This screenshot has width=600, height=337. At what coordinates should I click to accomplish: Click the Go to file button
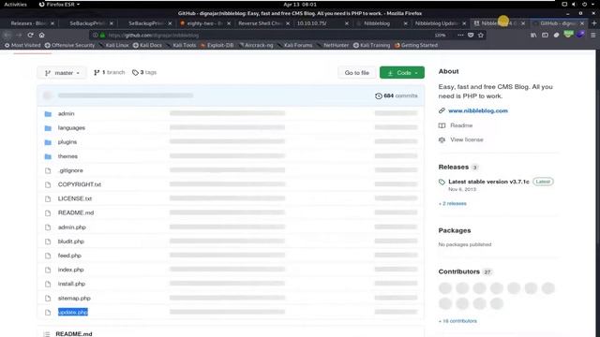coord(356,73)
